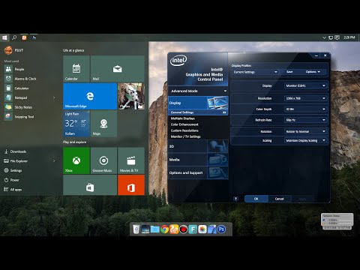Screen dimensions: 360x270
Task: Open the Store tile
Action: coord(90,185)
